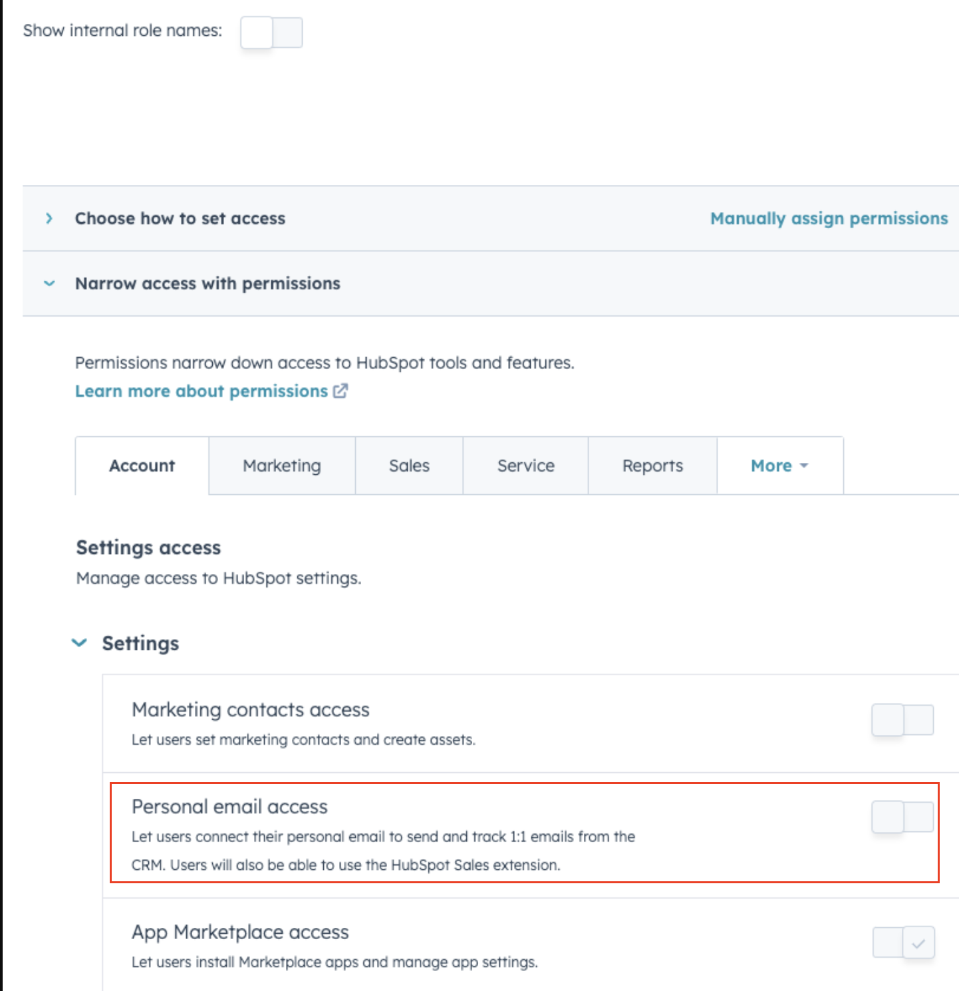
Task: Open the Sales permissions tab
Action: 408,466
